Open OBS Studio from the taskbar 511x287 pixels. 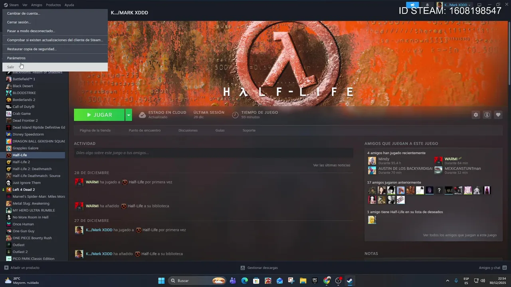339,281
